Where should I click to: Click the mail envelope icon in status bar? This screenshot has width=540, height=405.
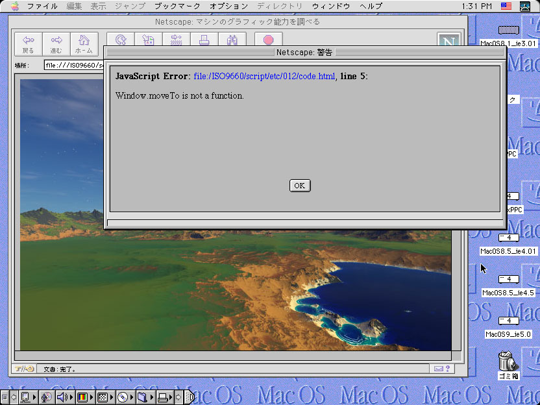(x=438, y=369)
